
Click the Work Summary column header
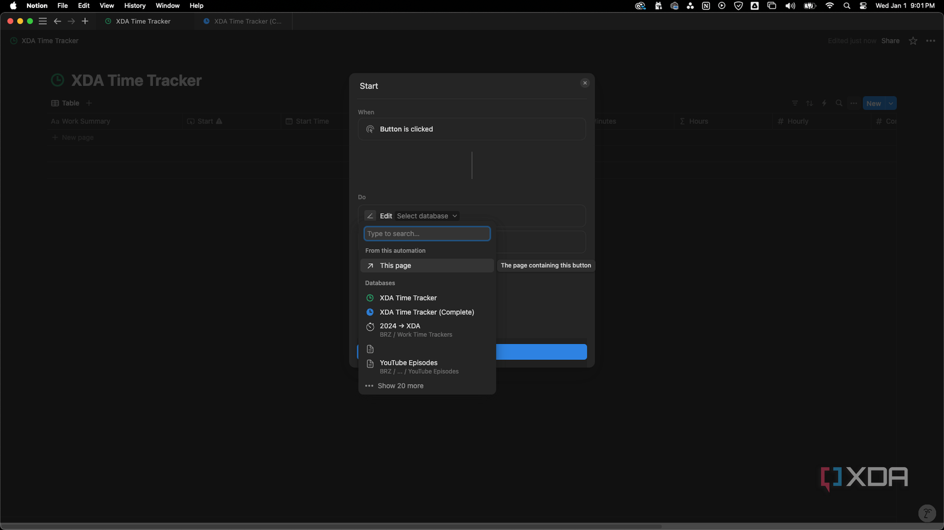point(114,121)
